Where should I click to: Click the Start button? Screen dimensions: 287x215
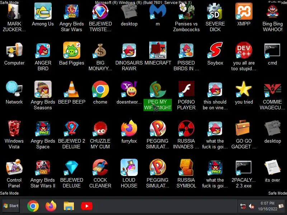[x=11, y=206]
